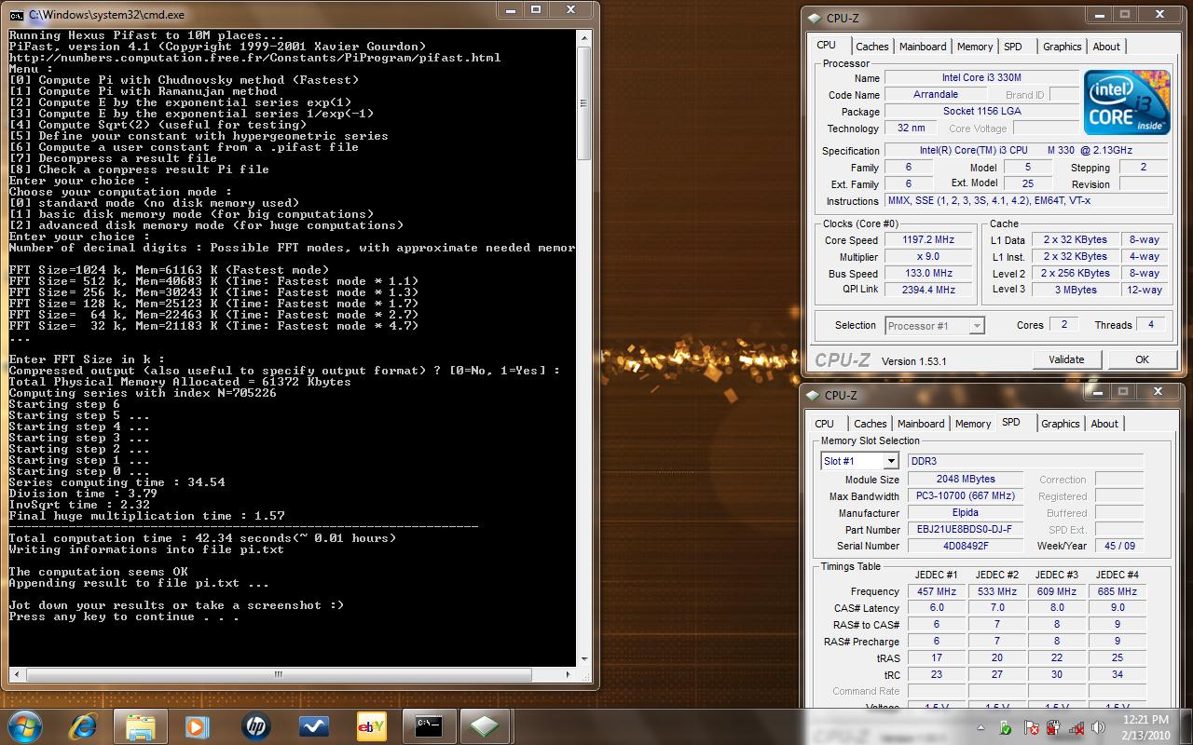Click the Intel Core i3 330M name field
Screen dimensions: 1193x745
tap(980, 78)
